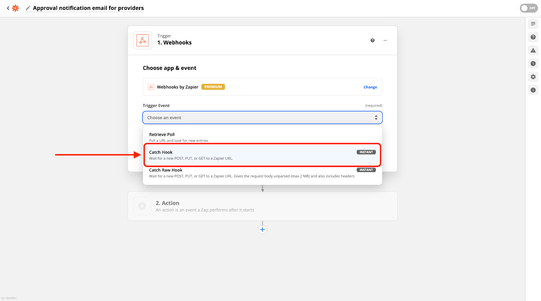Click the Webhooks trigger app icon
Image resolution: width=541 pixels, height=301 pixels.
(x=142, y=40)
